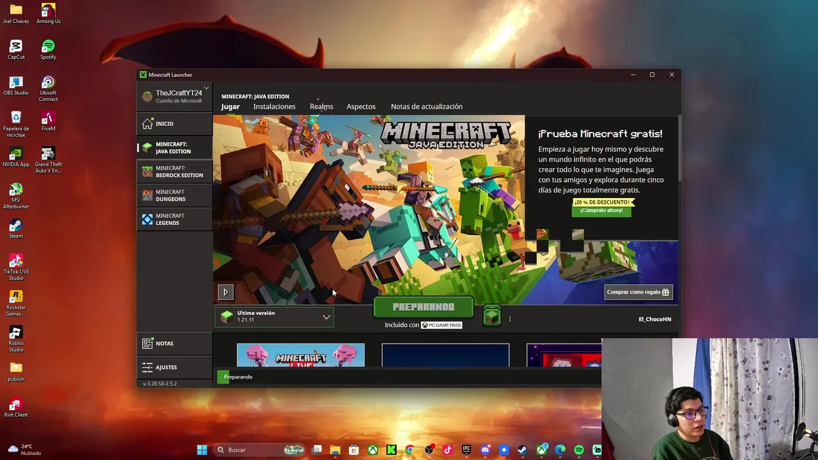Select Minecraft: Bedrock Edition in the sidebar
818x460 pixels.
click(x=174, y=171)
